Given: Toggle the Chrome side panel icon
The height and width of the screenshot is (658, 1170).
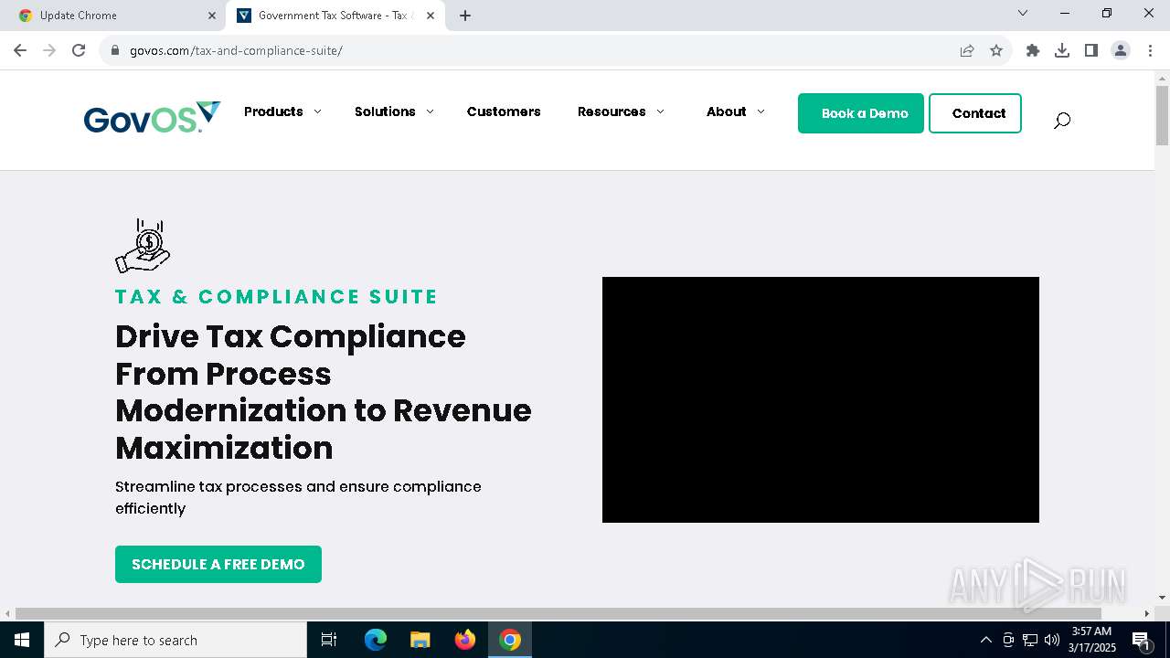Looking at the screenshot, I should point(1091,50).
